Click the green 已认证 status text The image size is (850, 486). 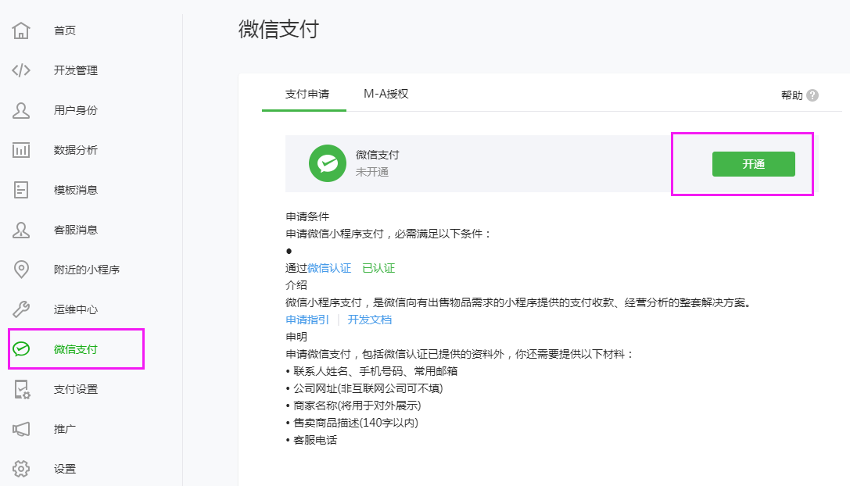click(378, 268)
